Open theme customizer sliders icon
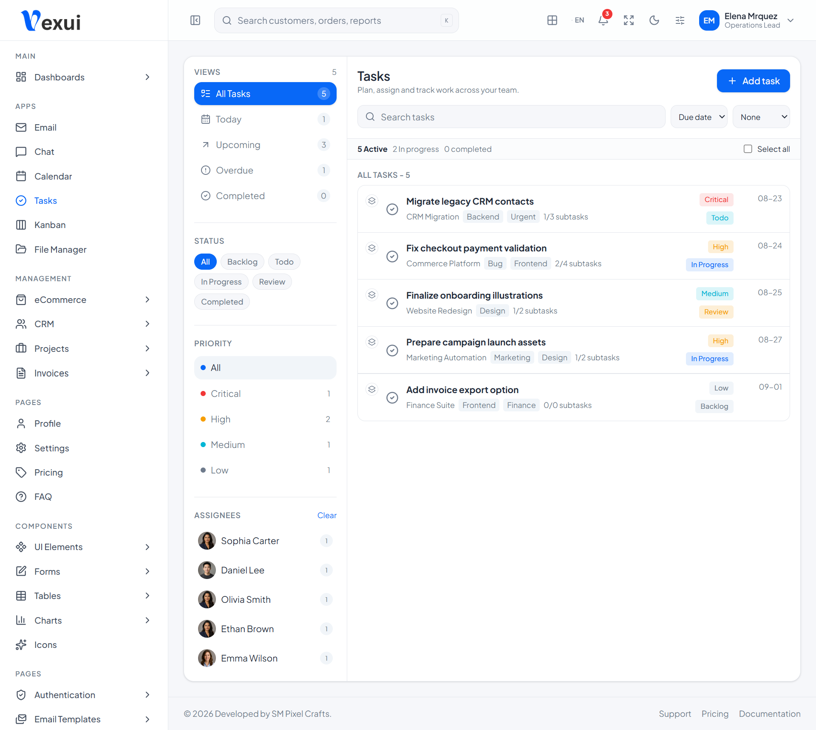Screen dimensions: 816x730 click(680, 20)
